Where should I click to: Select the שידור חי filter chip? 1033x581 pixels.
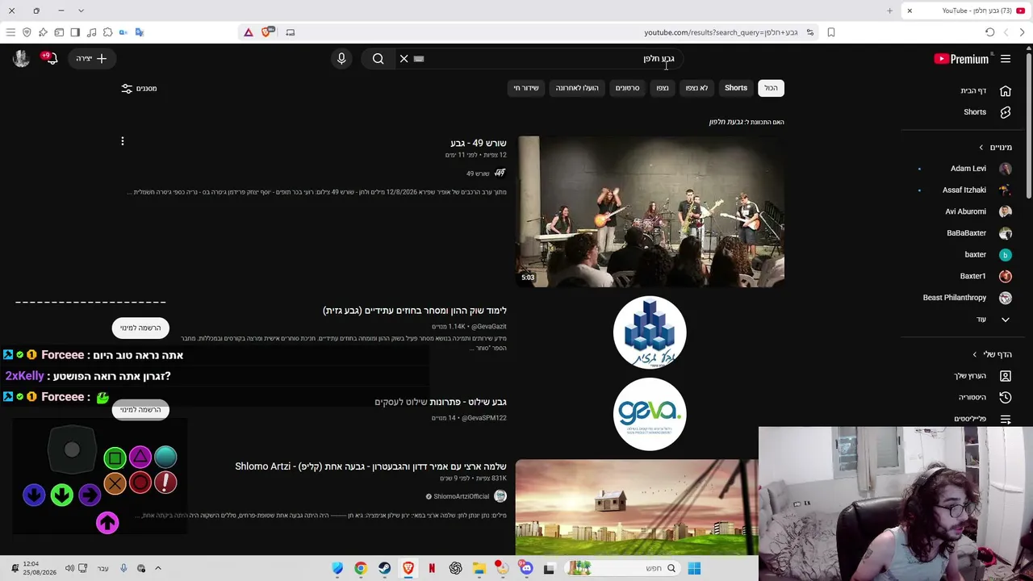(x=526, y=88)
